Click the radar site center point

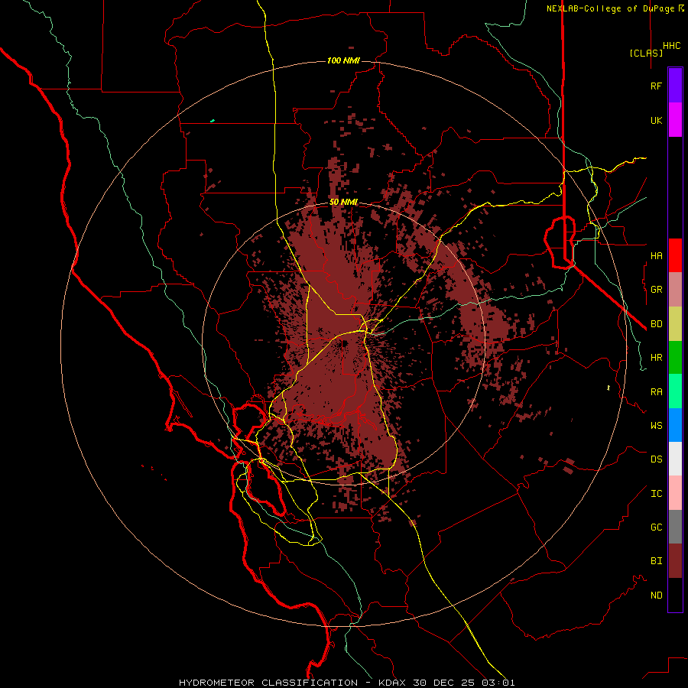coord(343,343)
